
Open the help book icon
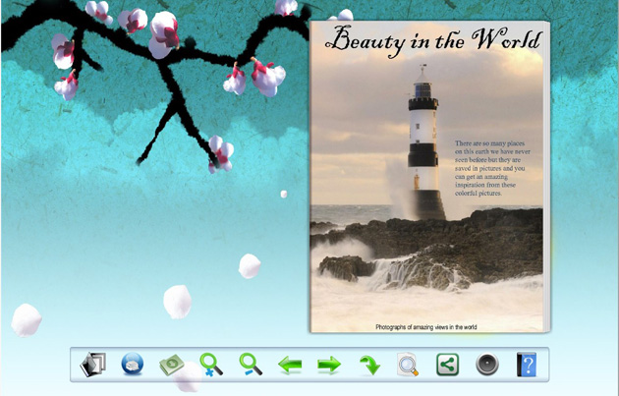pyautogui.click(x=527, y=365)
